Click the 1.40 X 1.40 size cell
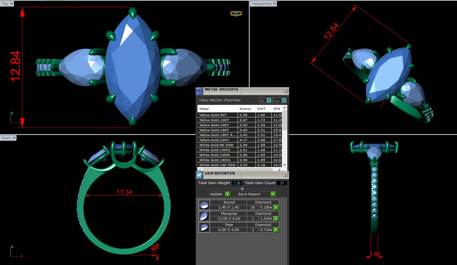 (228, 207)
